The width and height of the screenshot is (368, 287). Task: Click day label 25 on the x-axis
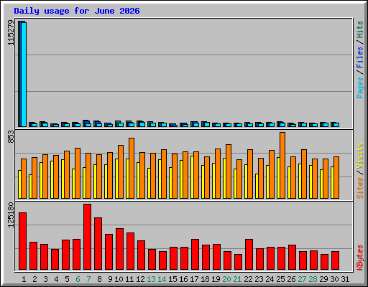click(280, 279)
